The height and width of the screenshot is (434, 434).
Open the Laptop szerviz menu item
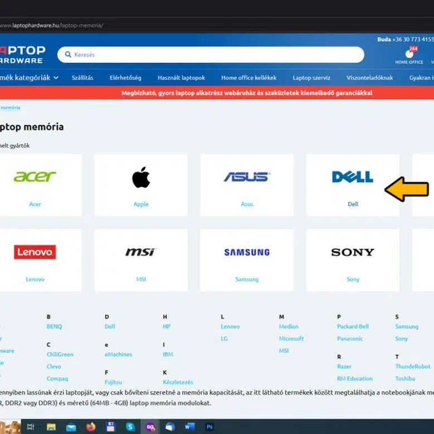311,78
